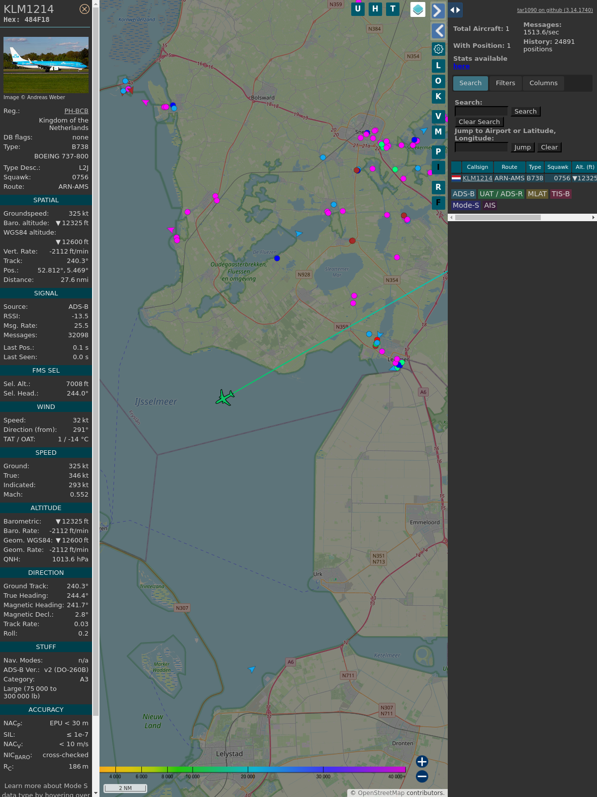Click the U map toolbar button
This screenshot has height=797, width=597.
pyautogui.click(x=358, y=9)
